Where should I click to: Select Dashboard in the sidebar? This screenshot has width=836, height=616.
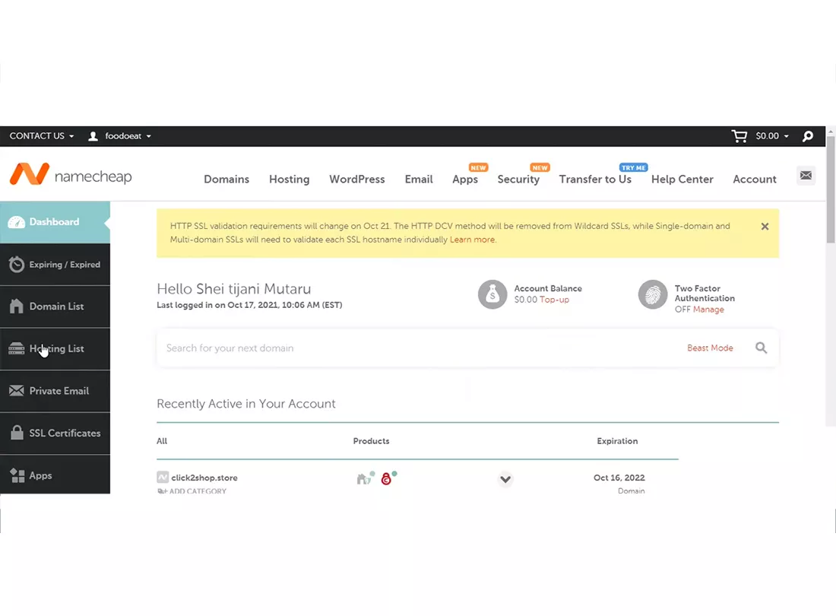[x=55, y=222]
